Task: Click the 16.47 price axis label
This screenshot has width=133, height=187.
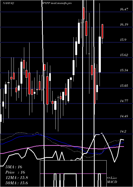Action: tap(124, 9)
